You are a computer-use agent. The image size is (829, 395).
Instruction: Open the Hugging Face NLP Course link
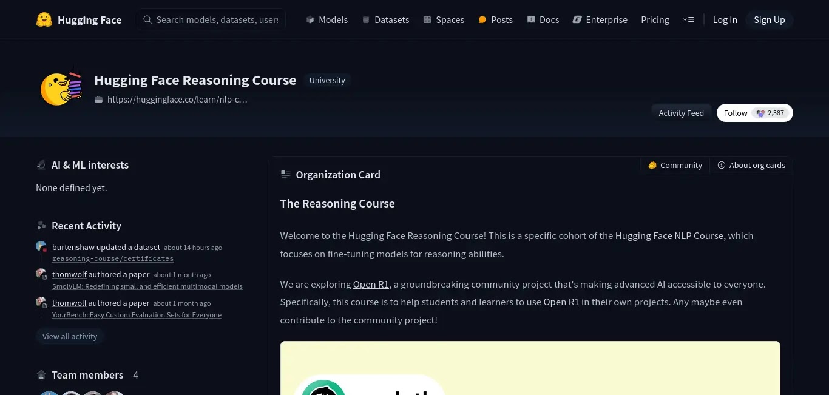point(669,235)
